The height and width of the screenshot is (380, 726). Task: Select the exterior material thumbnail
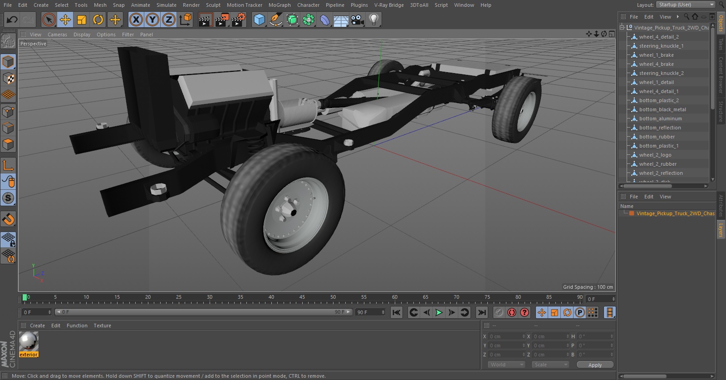coord(29,341)
